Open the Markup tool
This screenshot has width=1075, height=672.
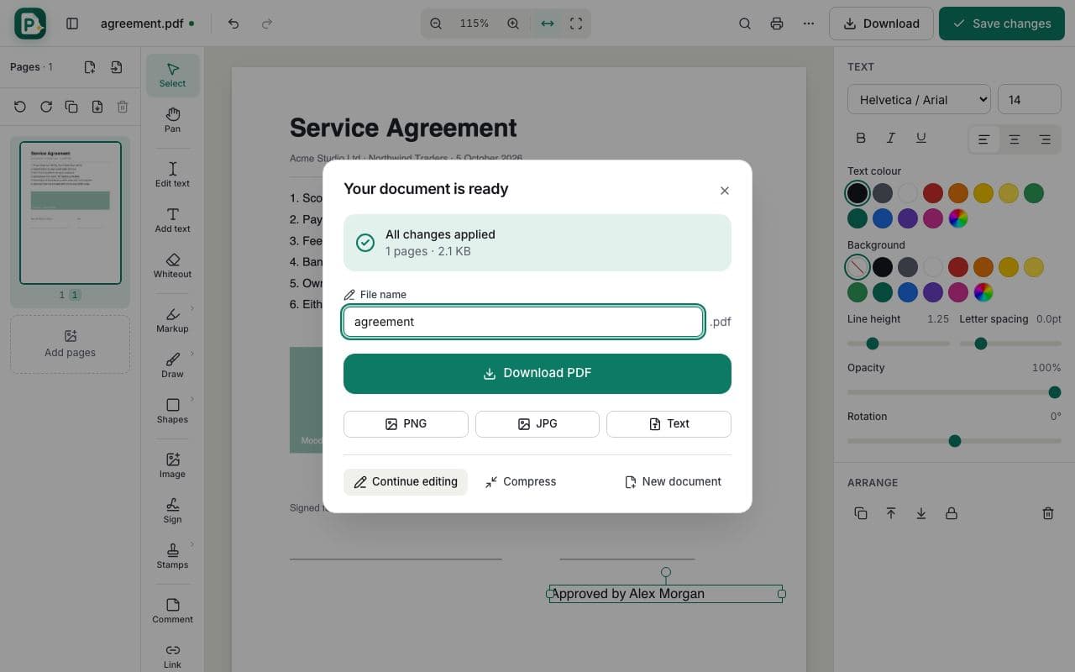click(172, 320)
